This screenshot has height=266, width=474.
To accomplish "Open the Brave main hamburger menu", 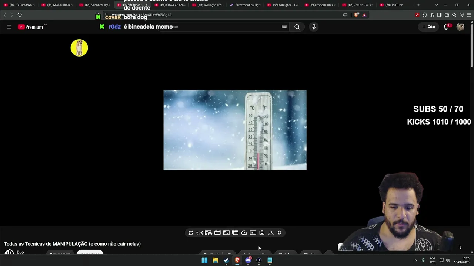I will click(x=469, y=15).
